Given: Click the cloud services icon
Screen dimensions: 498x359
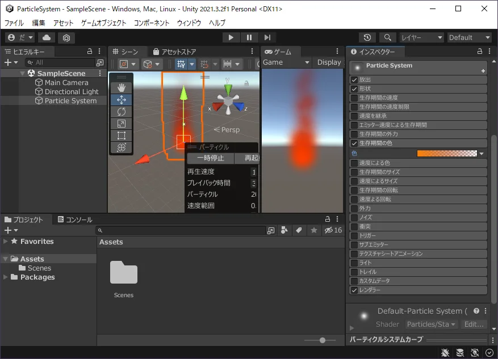Looking at the screenshot, I should click(47, 37).
